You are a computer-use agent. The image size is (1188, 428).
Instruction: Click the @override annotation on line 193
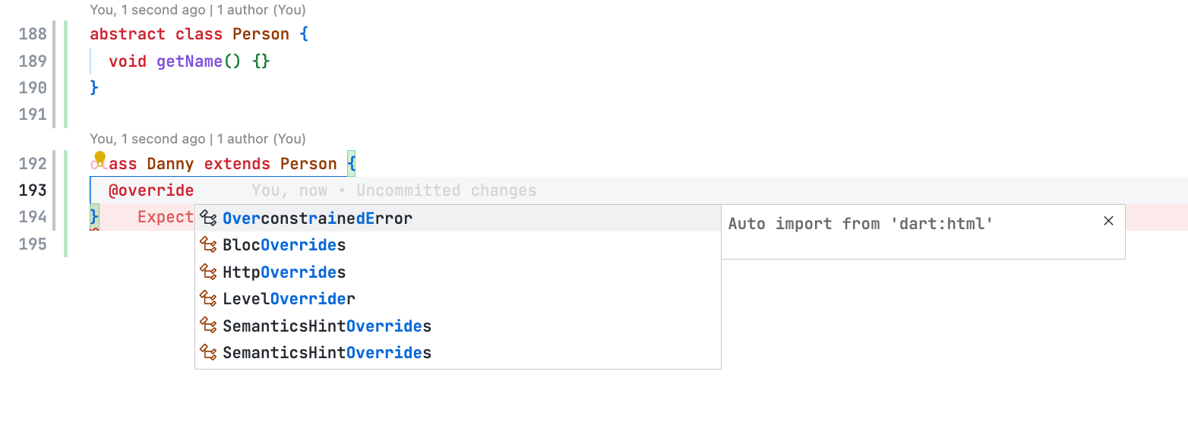pyautogui.click(x=151, y=190)
